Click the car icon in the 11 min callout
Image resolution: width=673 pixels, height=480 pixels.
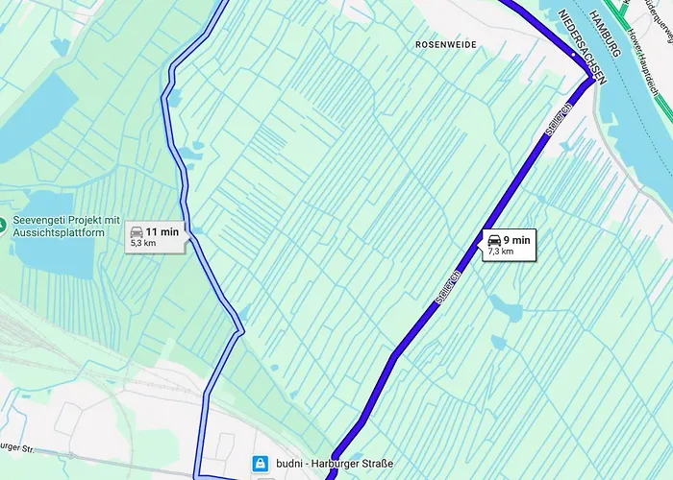point(137,232)
